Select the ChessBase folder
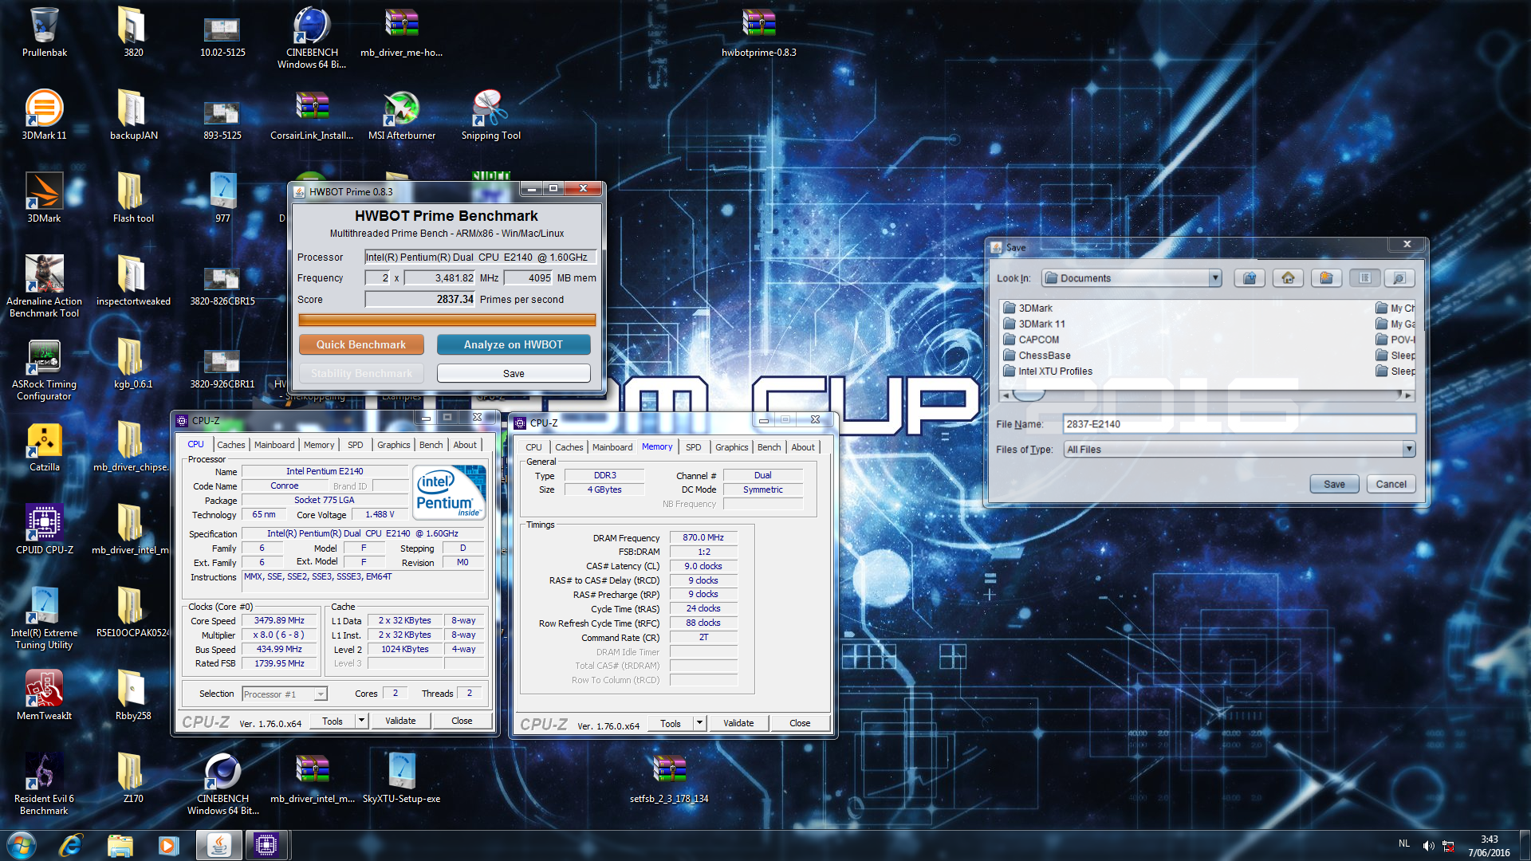The width and height of the screenshot is (1531, 861). 1037,356
